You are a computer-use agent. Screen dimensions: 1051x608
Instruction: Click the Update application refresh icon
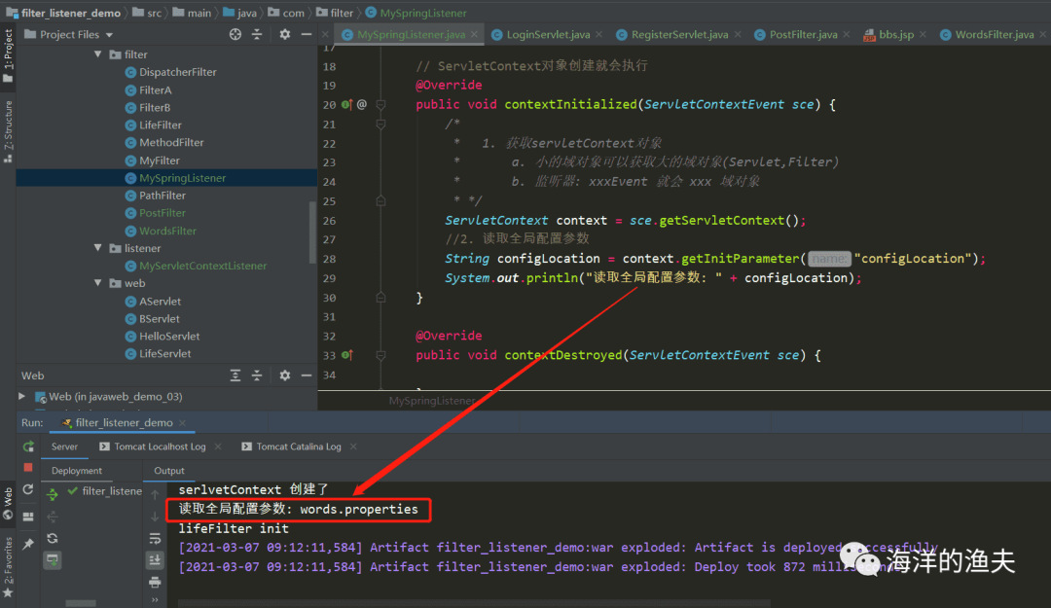(28, 490)
